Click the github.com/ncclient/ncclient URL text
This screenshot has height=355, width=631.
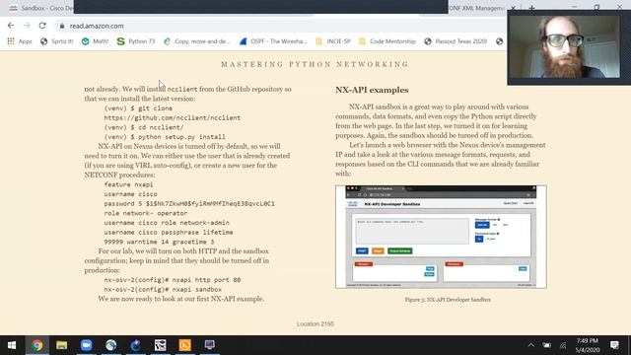click(173, 118)
